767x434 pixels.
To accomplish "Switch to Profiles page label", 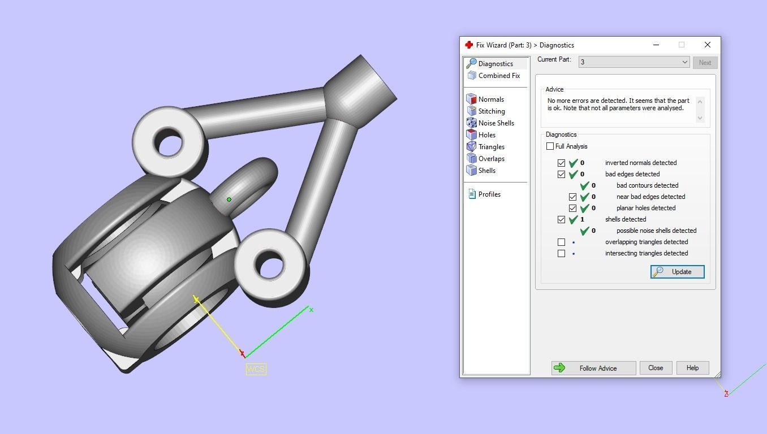I will pyautogui.click(x=489, y=194).
